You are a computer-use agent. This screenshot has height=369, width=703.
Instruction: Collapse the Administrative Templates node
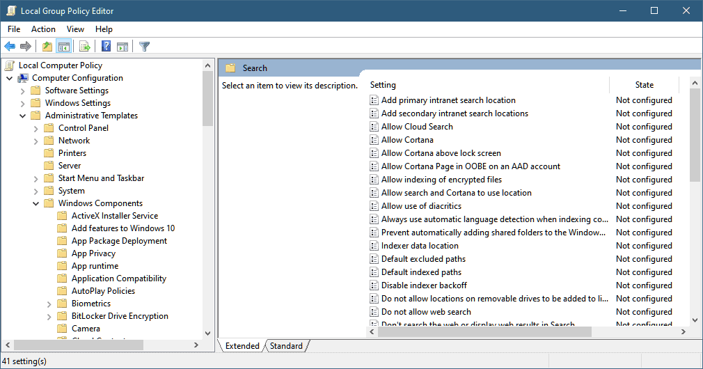tap(22, 116)
